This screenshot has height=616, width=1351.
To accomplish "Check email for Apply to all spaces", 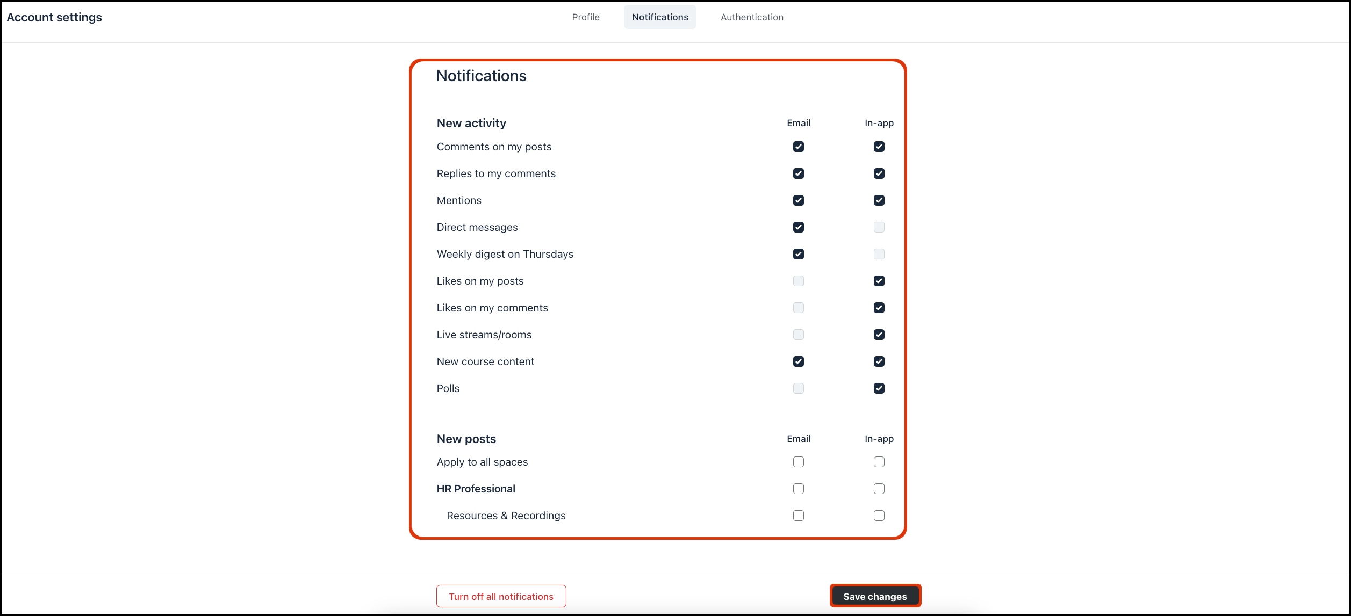I will 798,462.
